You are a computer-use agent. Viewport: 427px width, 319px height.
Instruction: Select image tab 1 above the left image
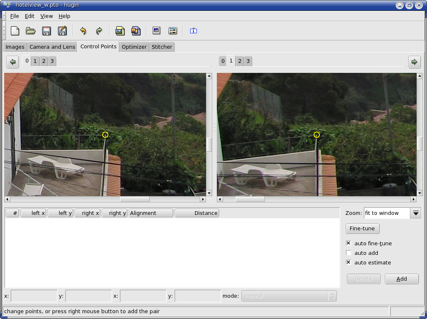[35, 62]
